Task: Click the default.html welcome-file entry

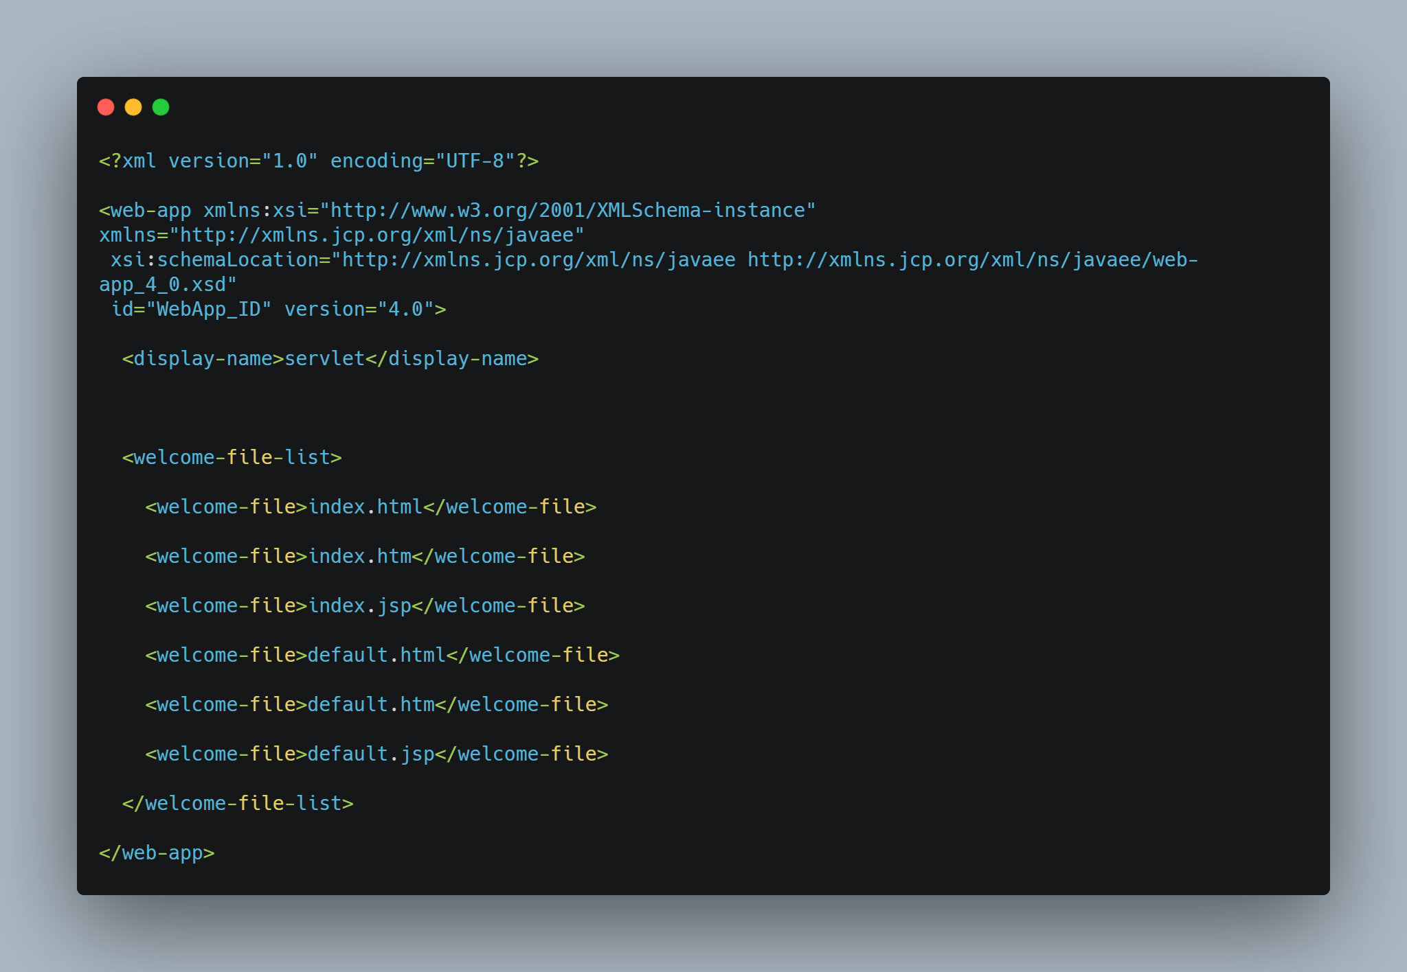Action: [382, 656]
